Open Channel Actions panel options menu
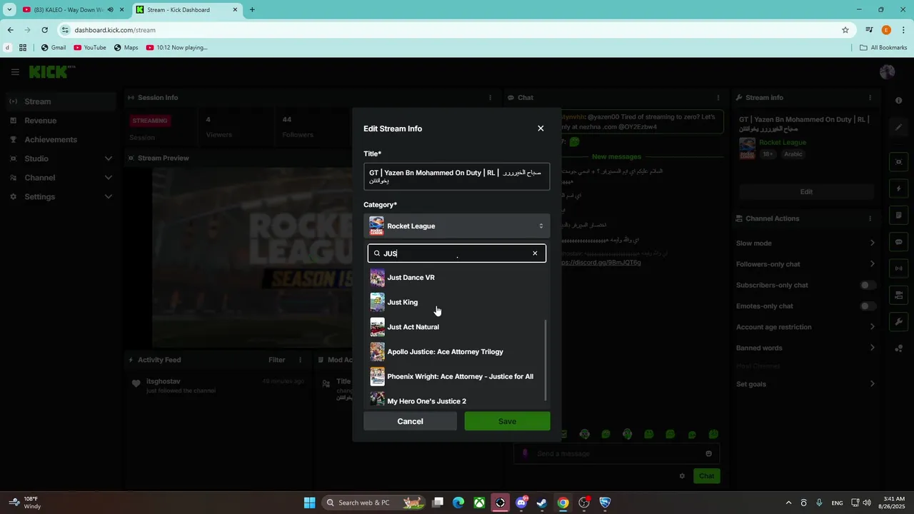This screenshot has width=914, height=514. click(x=870, y=218)
